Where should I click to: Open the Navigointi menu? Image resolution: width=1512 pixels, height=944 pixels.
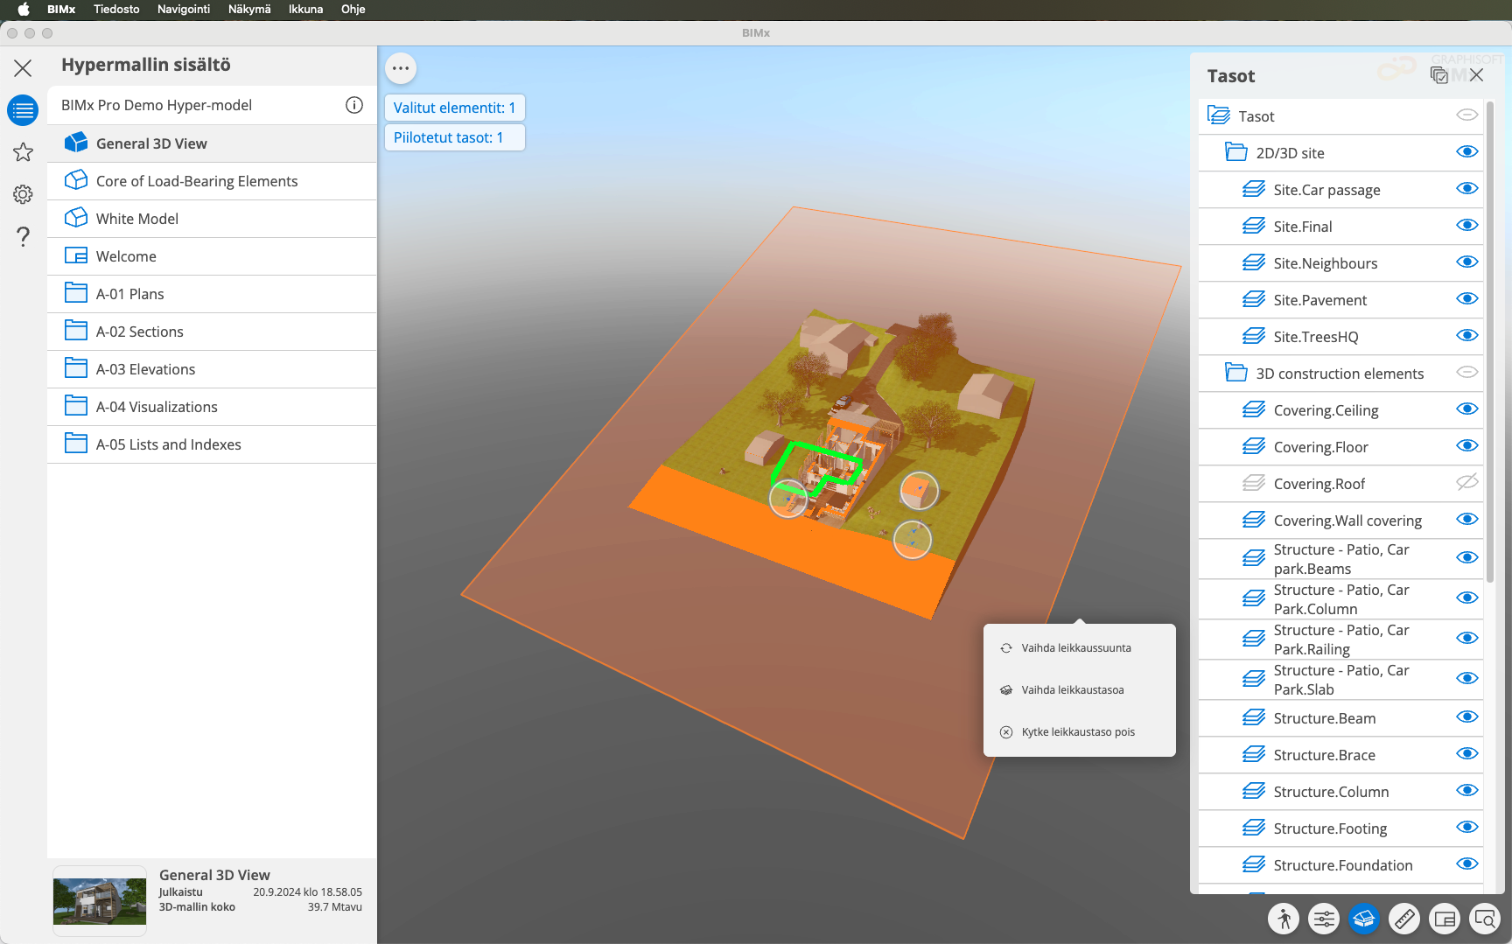pyautogui.click(x=184, y=9)
